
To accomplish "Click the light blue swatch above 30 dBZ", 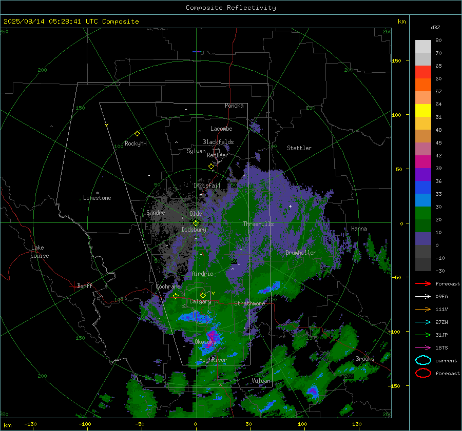I will click(x=423, y=200).
